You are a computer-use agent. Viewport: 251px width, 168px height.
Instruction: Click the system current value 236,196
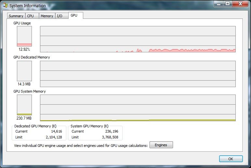point(112,131)
